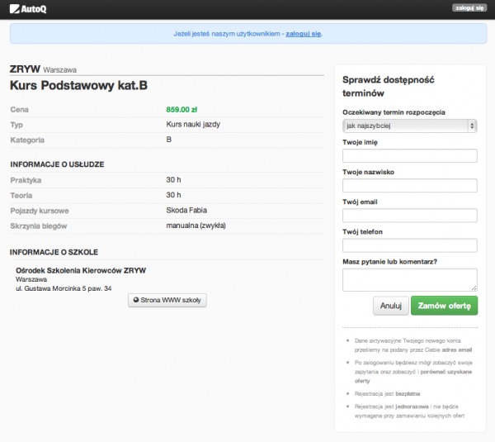495x442 pixels.
Task: Click 'INFORMACJE O SZKOLE' section heading
Action: 54,252
